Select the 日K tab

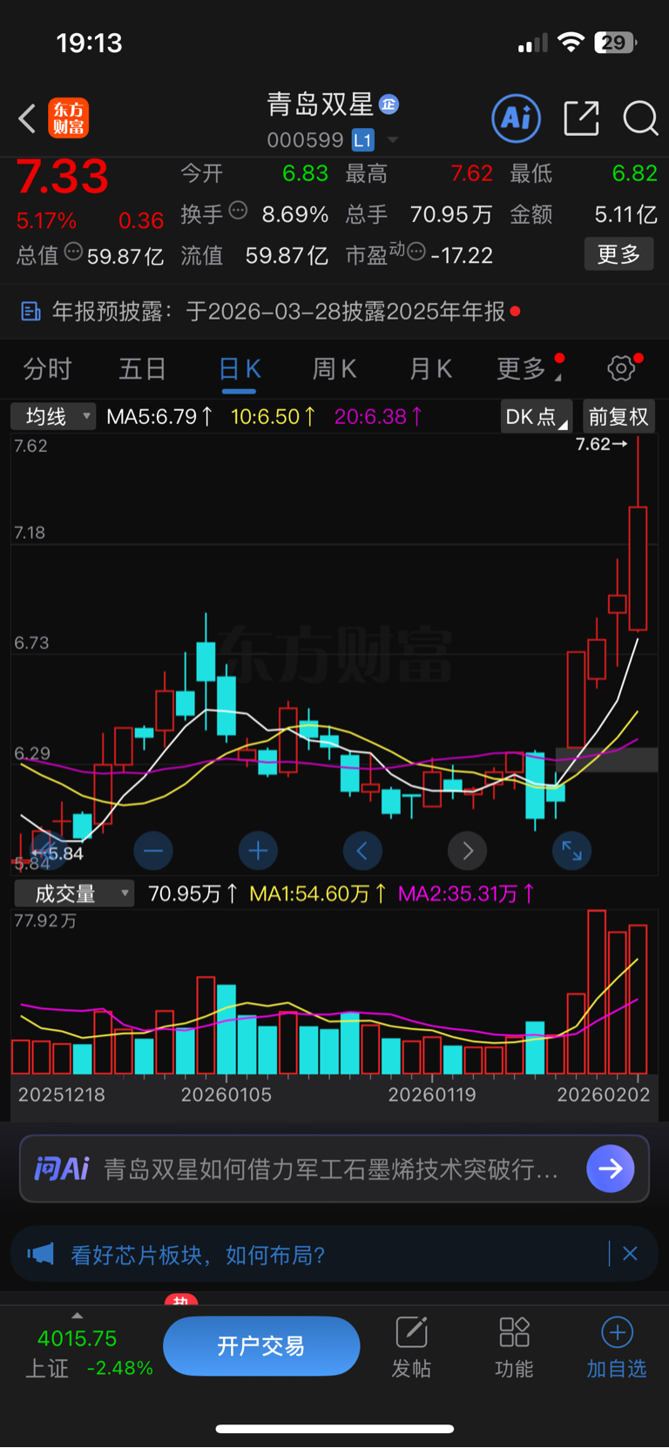pyautogui.click(x=240, y=369)
